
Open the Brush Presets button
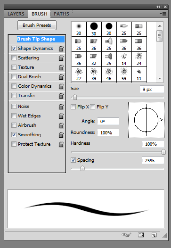click(37, 25)
